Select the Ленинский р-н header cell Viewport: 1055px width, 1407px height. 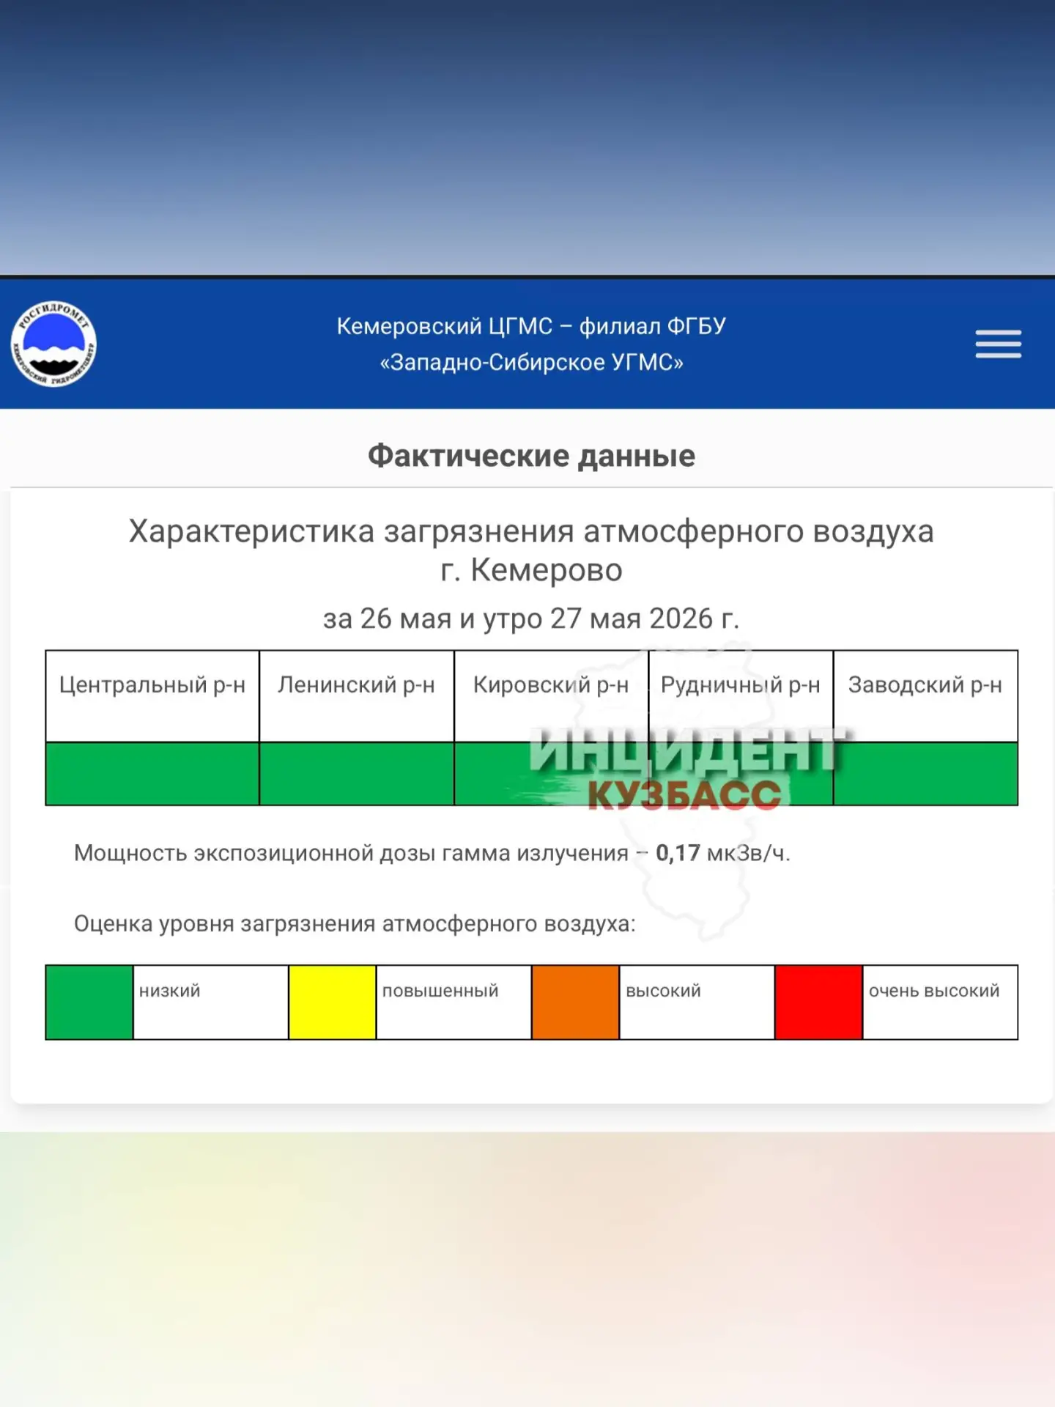point(357,696)
